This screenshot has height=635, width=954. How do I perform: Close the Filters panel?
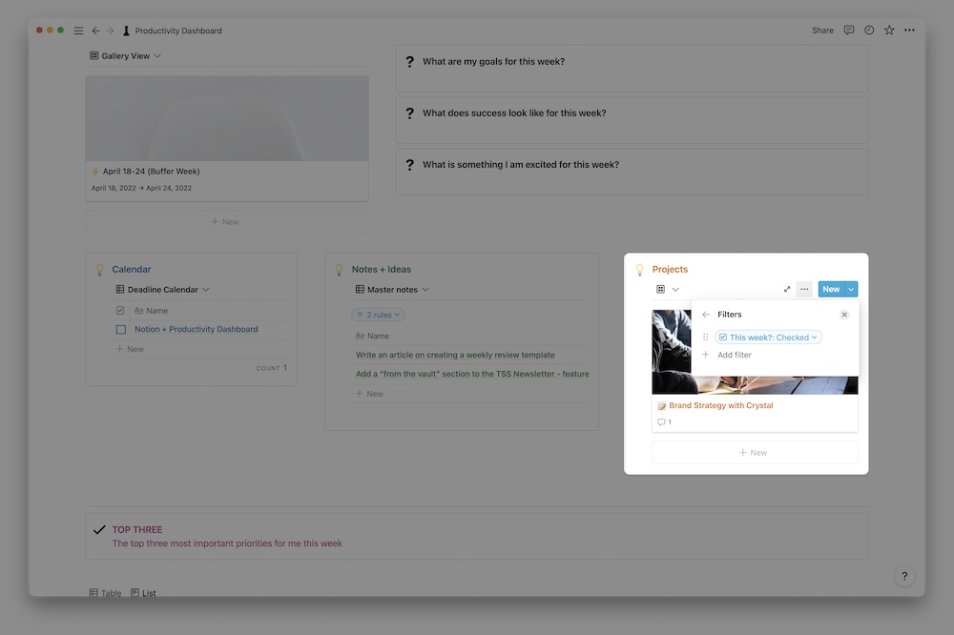pos(844,315)
